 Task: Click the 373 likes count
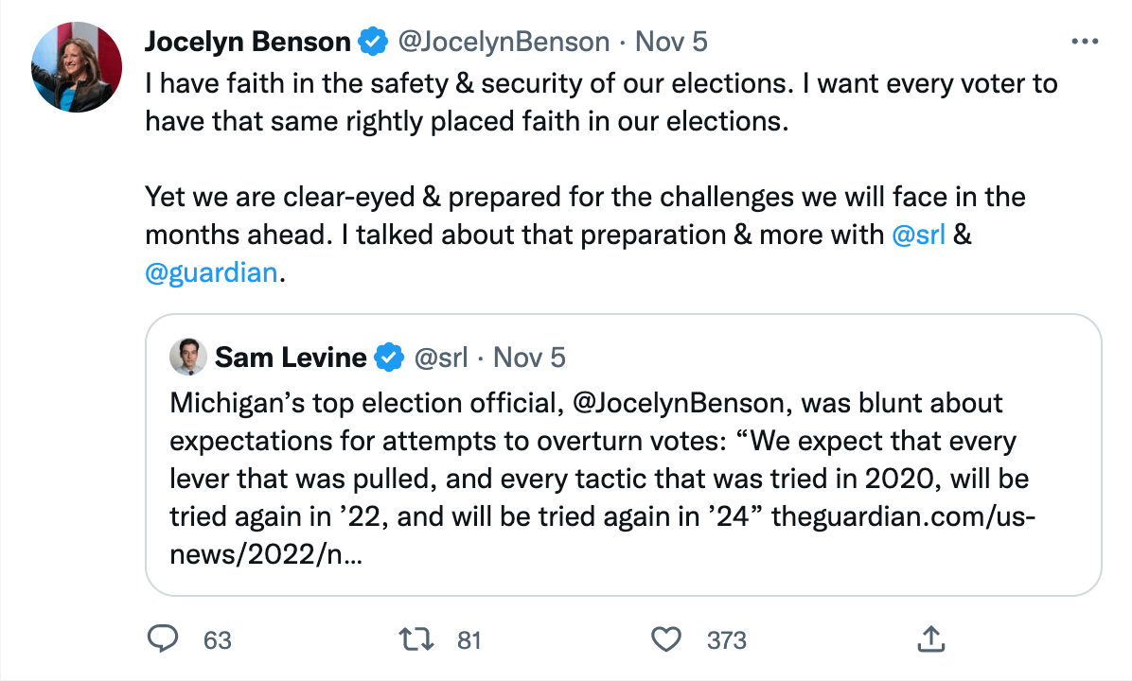[x=727, y=640]
